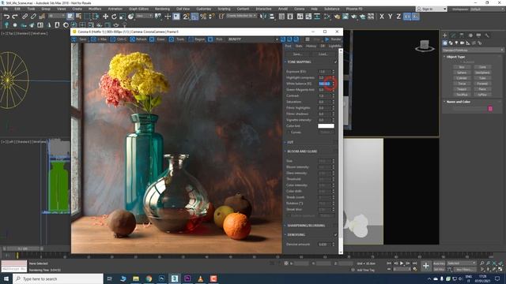Open the Create tab plus icon in command panel
The image size is (506, 284).
point(445,35)
